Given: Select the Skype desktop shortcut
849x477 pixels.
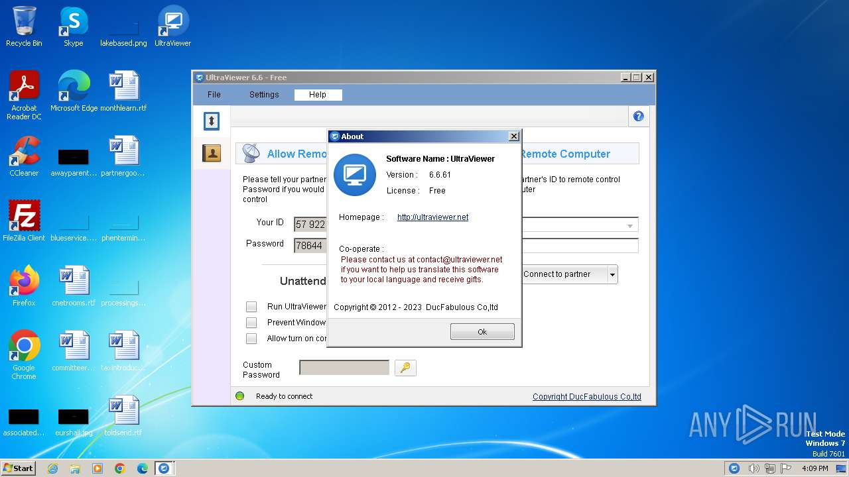Looking at the screenshot, I should [73, 26].
